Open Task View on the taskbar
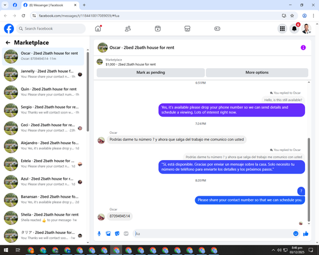 (x=18, y=250)
